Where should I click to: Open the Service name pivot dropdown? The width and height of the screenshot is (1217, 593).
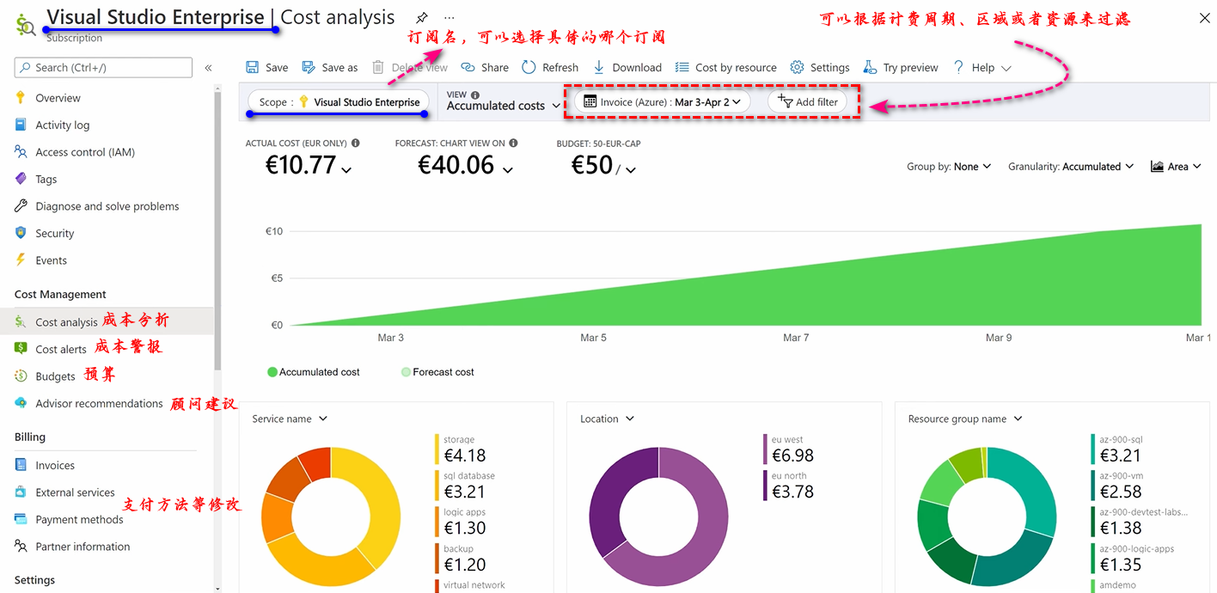click(x=290, y=419)
